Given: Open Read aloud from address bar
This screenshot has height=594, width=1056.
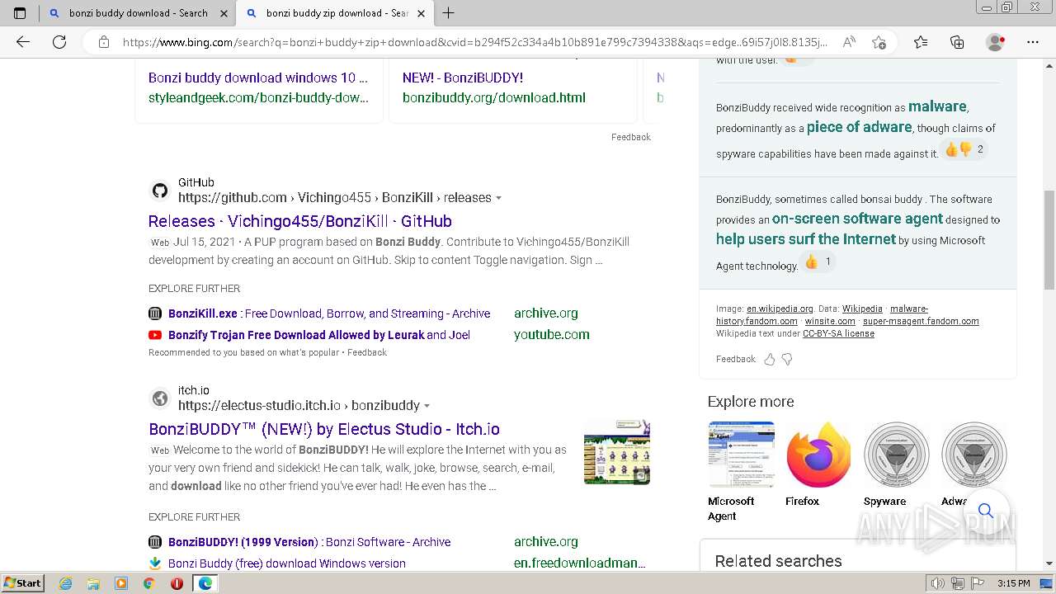Looking at the screenshot, I should tap(848, 42).
